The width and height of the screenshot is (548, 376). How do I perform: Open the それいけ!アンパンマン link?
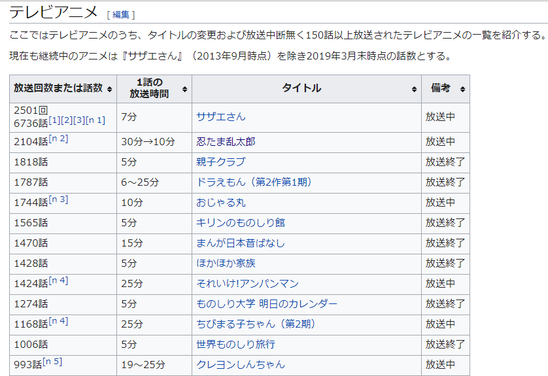[247, 283]
